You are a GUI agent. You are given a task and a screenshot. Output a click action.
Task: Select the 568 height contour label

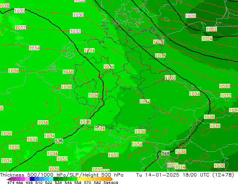(x=166, y=153)
